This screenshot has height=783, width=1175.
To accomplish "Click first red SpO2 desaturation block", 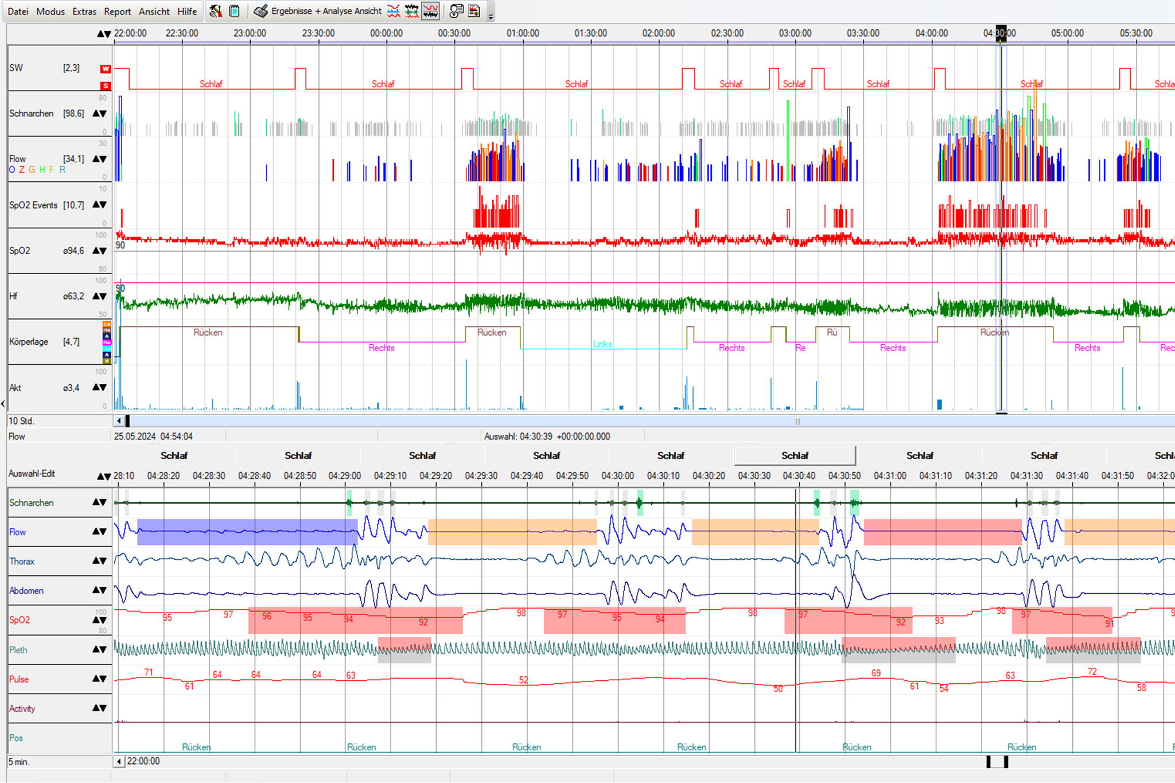I will (355, 620).
